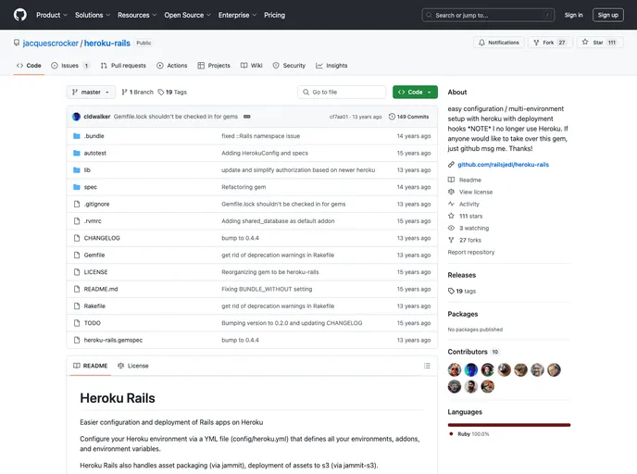Open the lib folder
This screenshot has height=474, width=637.
click(x=87, y=170)
